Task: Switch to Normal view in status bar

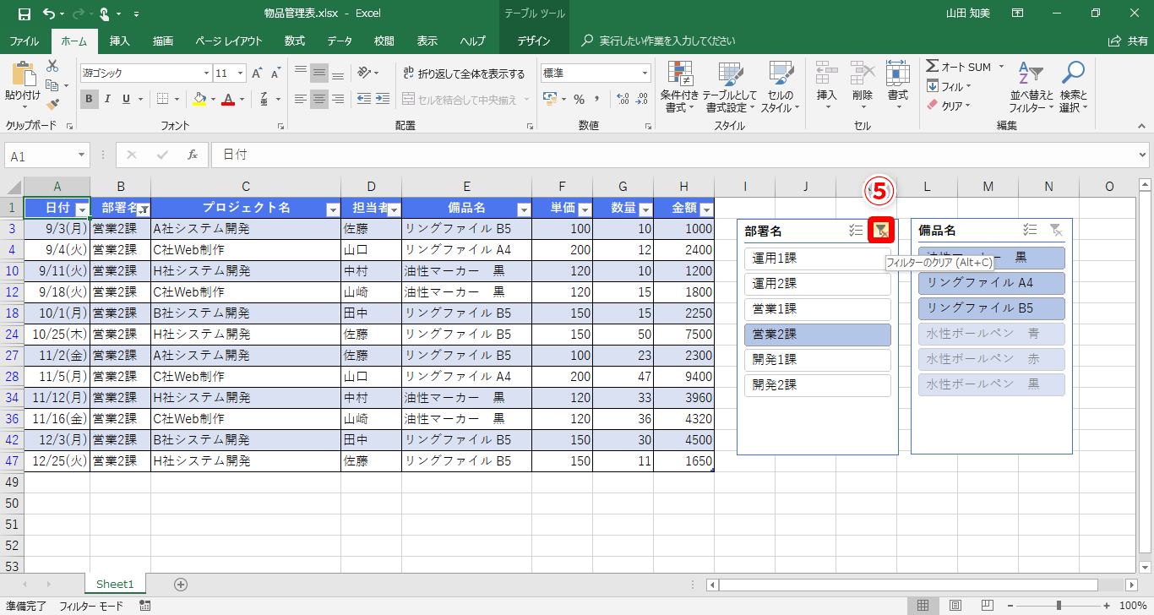Action: (x=923, y=605)
